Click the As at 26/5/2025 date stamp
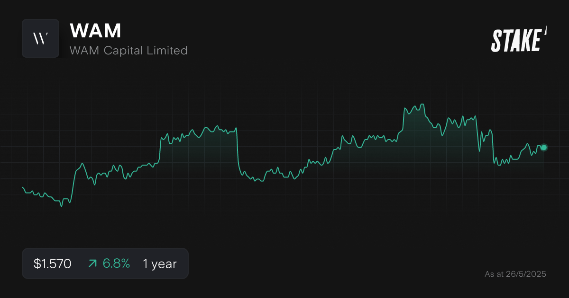This screenshot has width=569, height=298. click(516, 274)
